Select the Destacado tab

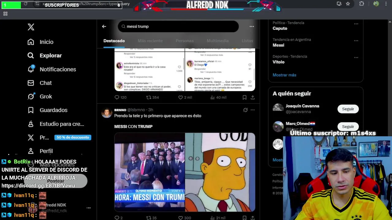[x=114, y=41]
